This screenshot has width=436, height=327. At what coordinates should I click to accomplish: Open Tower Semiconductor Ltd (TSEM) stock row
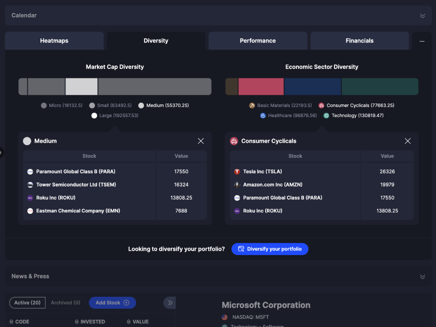115,185
